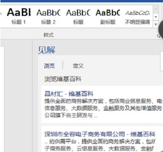Select the 品材汇 result description text
This screenshot has height=152, width=163.
tap(103, 108)
